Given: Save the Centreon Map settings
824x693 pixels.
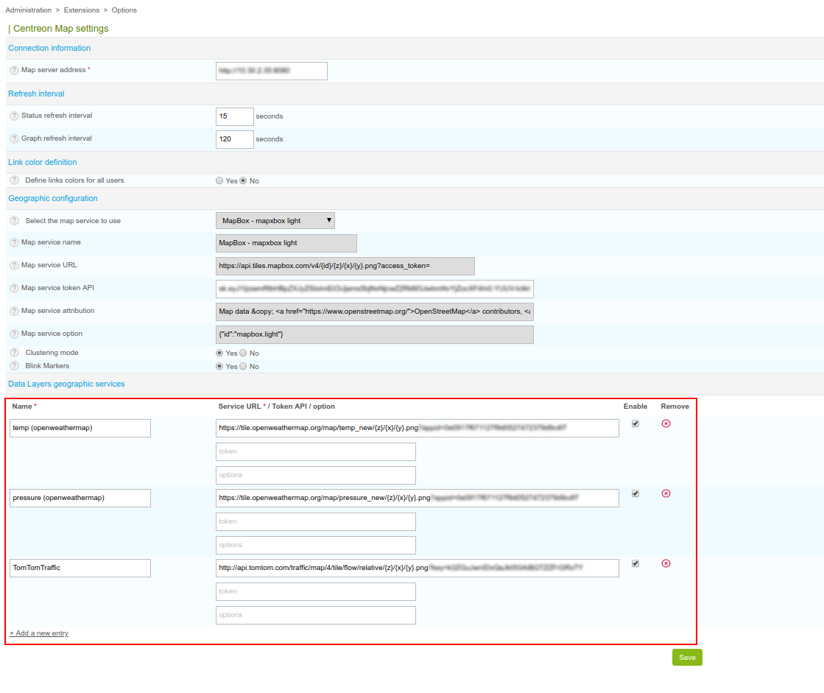Looking at the screenshot, I should pyautogui.click(x=686, y=657).
